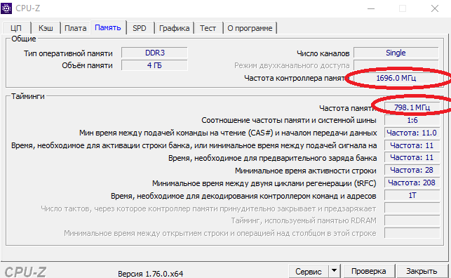
Task: Click the 4 ГБ memory size field
Action: coord(155,65)
